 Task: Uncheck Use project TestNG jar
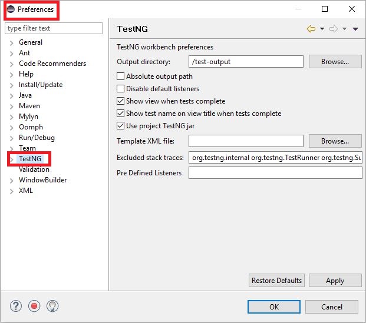[120, 126]
